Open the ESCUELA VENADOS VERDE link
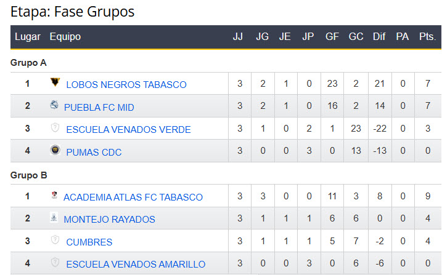 [128, 130]
